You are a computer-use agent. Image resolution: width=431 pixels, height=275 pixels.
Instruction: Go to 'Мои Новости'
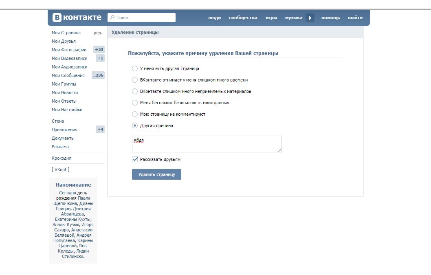point(65,92)
